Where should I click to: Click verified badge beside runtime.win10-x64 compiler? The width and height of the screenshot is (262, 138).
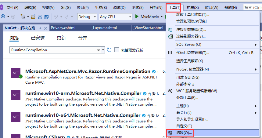coord(144,116)
